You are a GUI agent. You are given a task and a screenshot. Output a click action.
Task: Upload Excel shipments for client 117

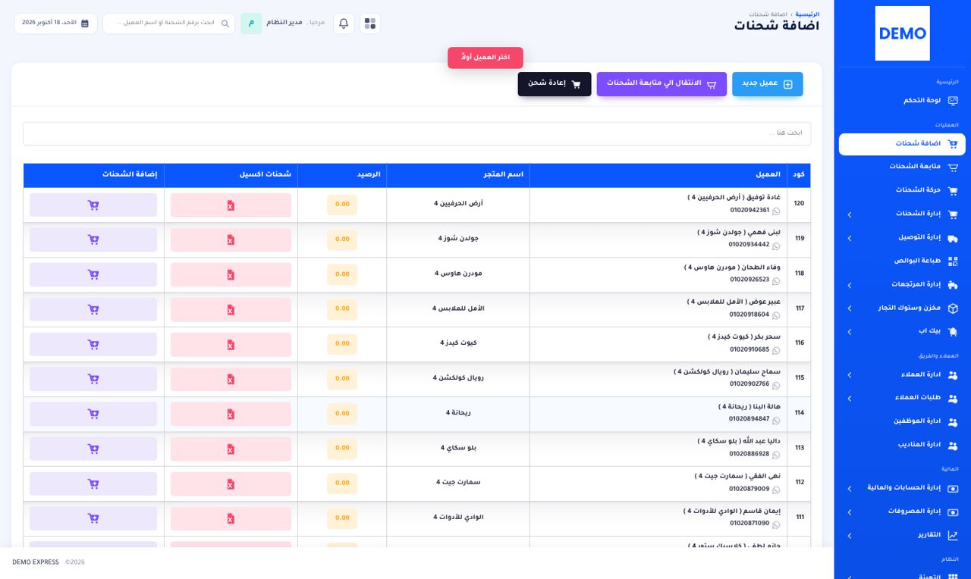231,309
